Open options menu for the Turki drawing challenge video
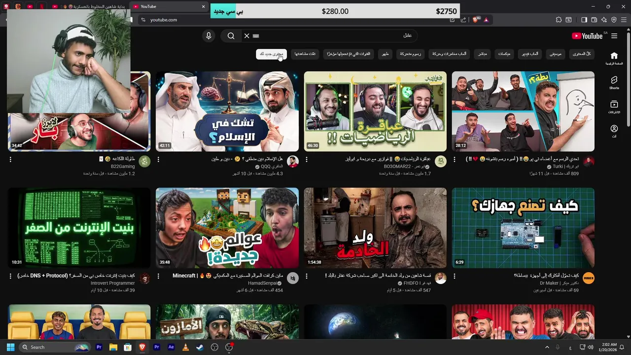 455,160
